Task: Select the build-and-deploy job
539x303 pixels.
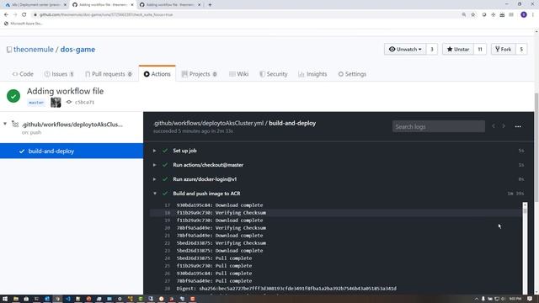Action: (72, 151)
